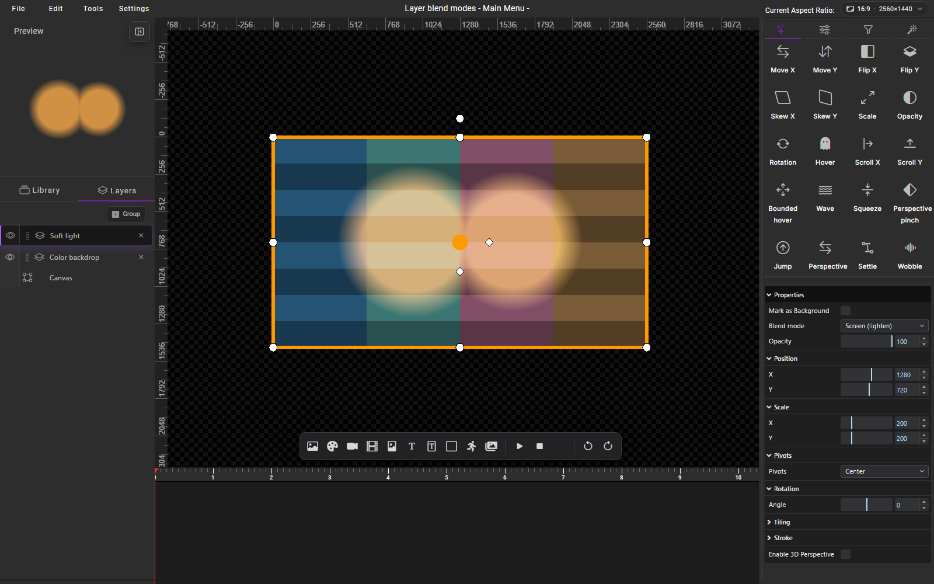The width and height of the screenshot is (934, 584).
Task: Open the Blend mode dropdown
Action: (884, 326)
